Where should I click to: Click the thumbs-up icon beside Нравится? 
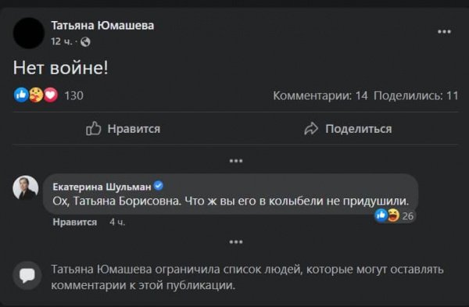[94, 129]
